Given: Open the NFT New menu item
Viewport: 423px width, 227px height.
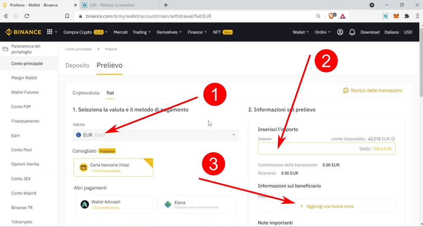Looking at the screenshot, I should tap(222, 32).
